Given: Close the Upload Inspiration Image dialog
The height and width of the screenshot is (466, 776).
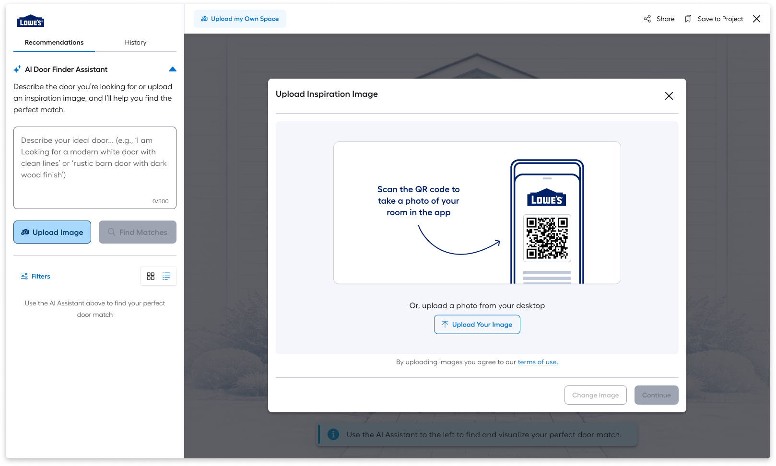Looking at the screenshot, I should coord(669,96).
